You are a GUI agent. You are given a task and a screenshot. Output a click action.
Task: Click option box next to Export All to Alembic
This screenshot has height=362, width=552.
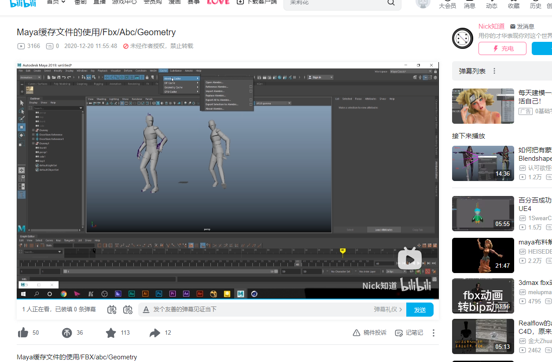tap(251, 100)
